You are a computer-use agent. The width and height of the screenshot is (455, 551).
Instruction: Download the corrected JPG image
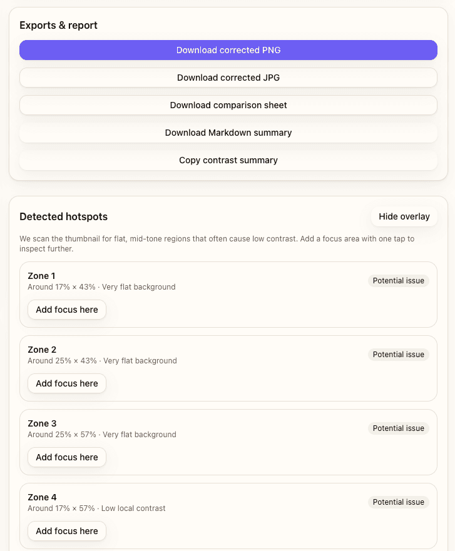point(228,78)
